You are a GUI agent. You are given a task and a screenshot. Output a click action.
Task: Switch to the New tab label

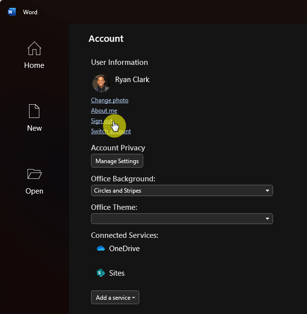pyautogui.click(x=34, y=128)
